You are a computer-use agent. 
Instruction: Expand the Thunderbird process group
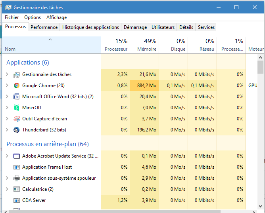(7, 130)
